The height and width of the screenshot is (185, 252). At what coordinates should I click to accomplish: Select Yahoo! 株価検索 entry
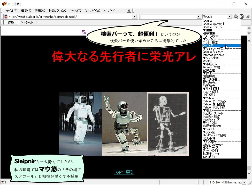(x=222, y=104)
